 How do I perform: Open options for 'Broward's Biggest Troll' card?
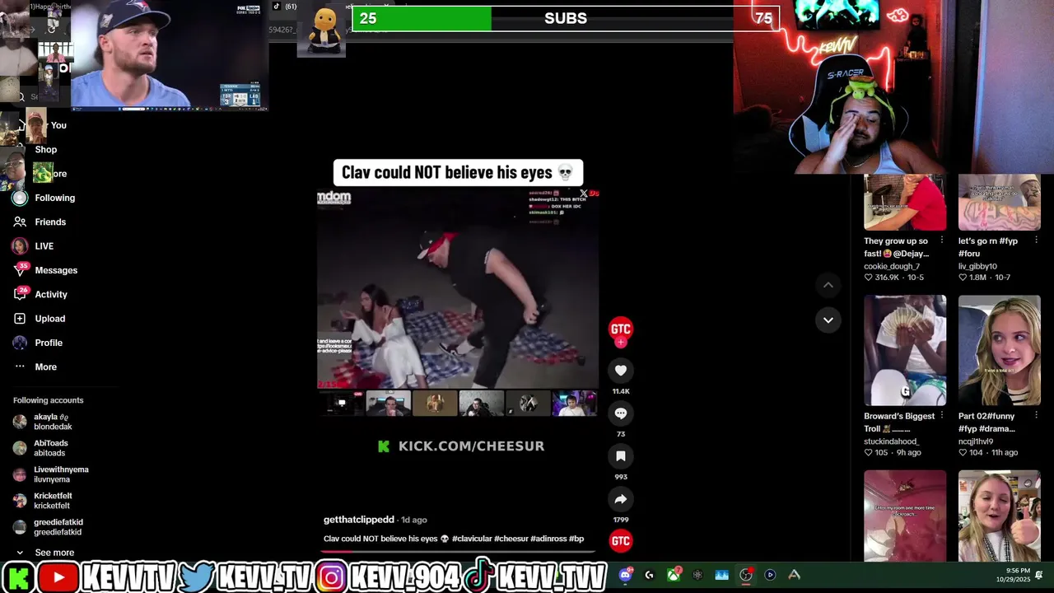click(x=941, y=416)
